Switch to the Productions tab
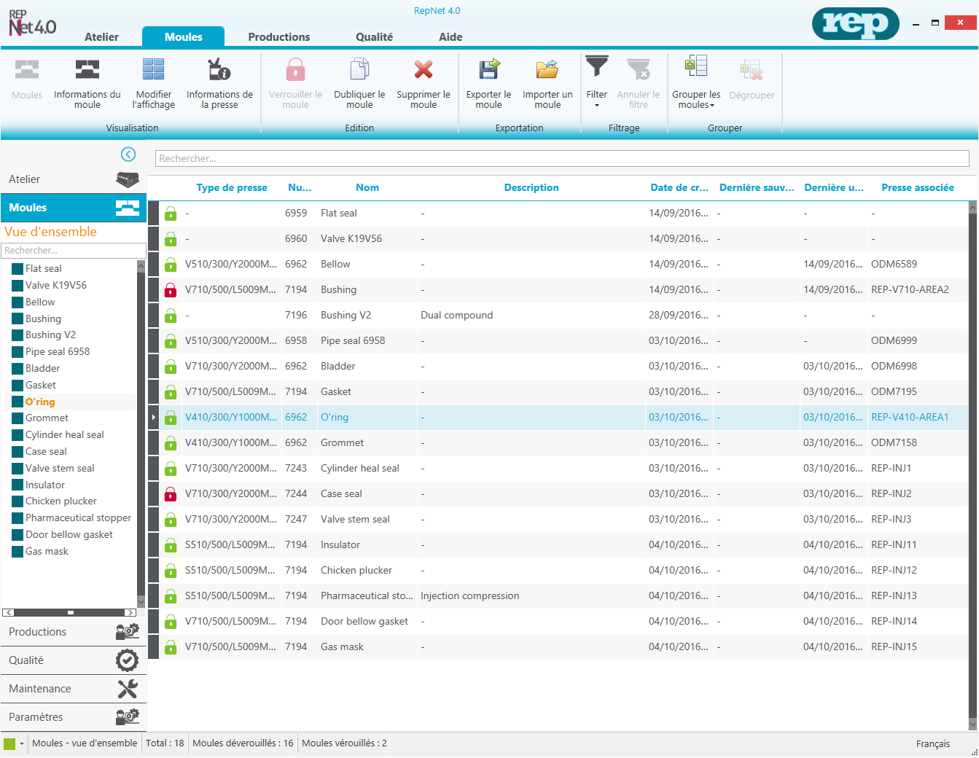 [279, 36]
